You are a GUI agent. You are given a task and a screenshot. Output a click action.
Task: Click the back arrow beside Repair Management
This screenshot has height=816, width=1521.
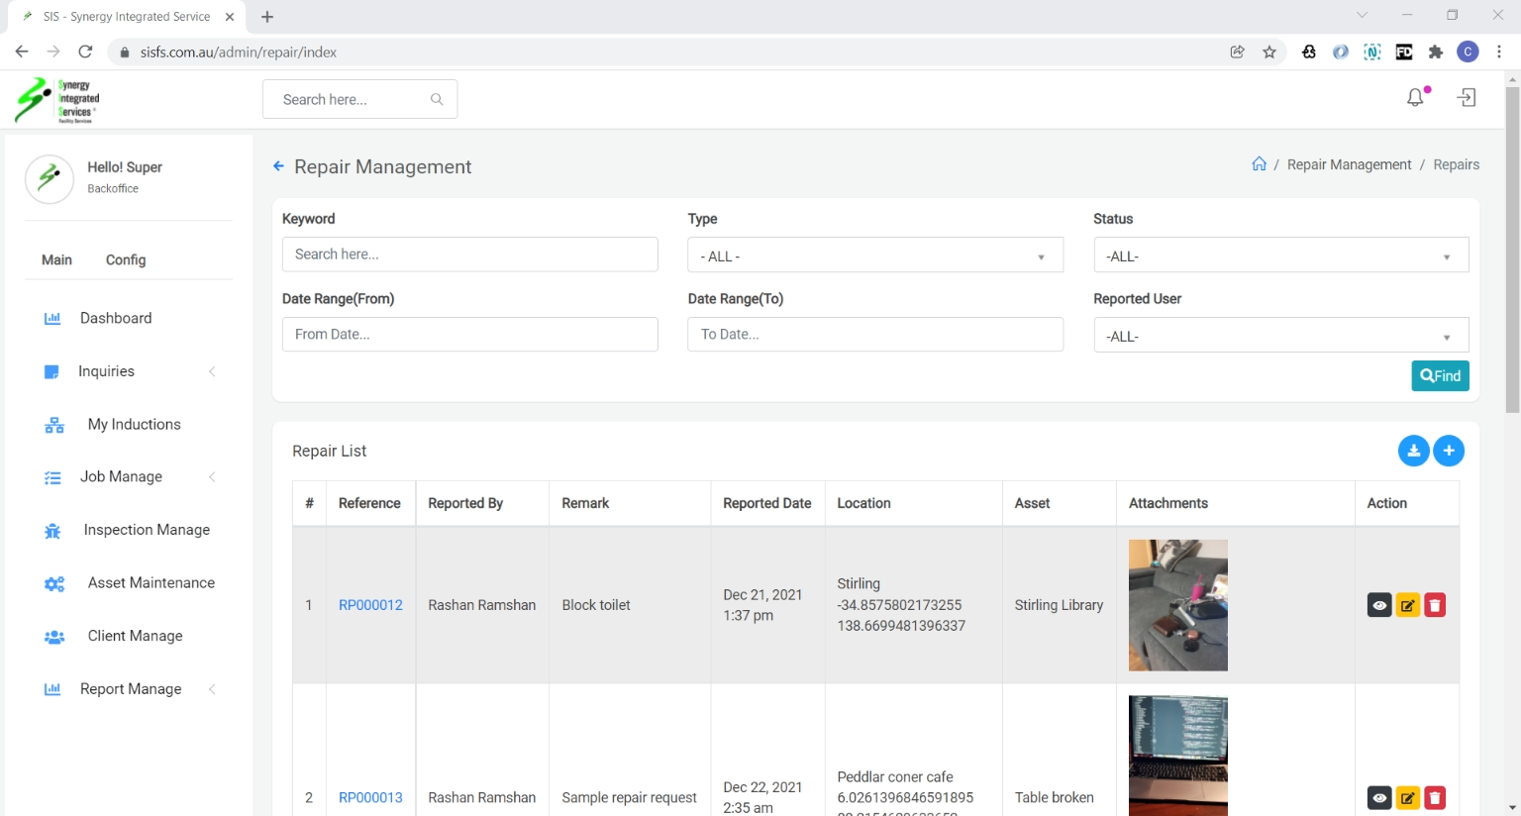tap(278, 166)
